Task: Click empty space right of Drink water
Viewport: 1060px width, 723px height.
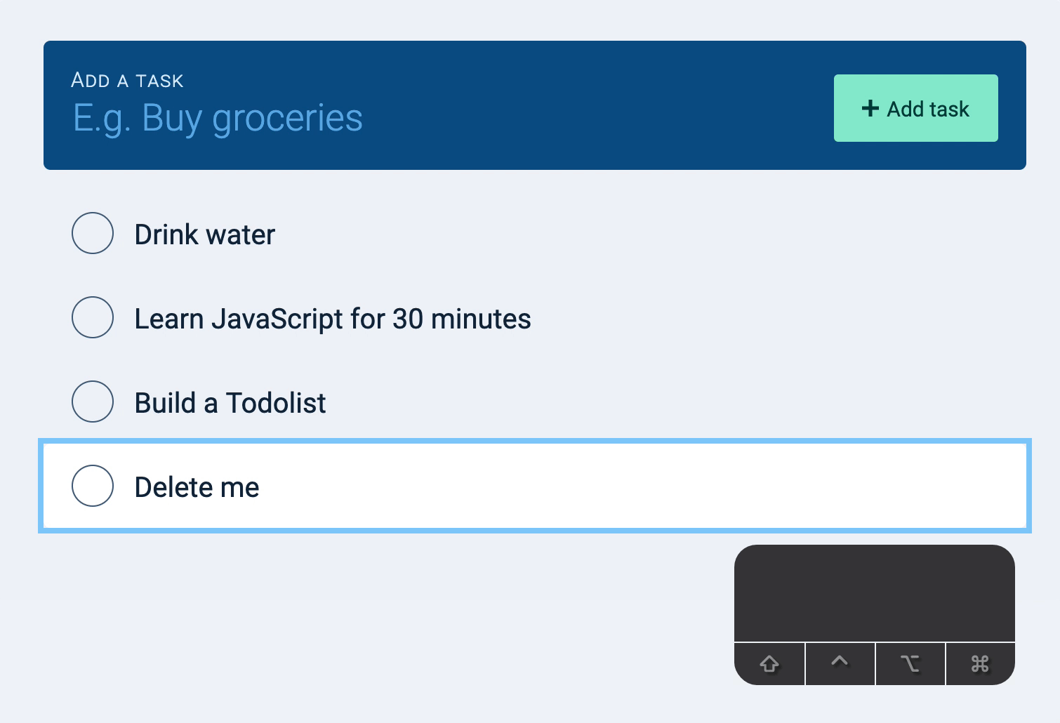Action: [x=632, y=234]
